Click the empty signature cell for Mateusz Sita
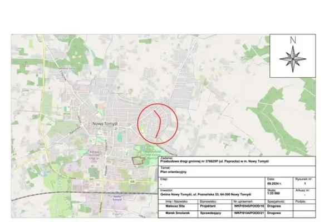Viewport: 334px width, 222px height. click(304, 207)
